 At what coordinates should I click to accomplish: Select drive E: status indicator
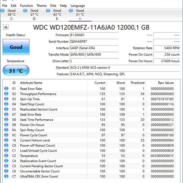[48, 11]
